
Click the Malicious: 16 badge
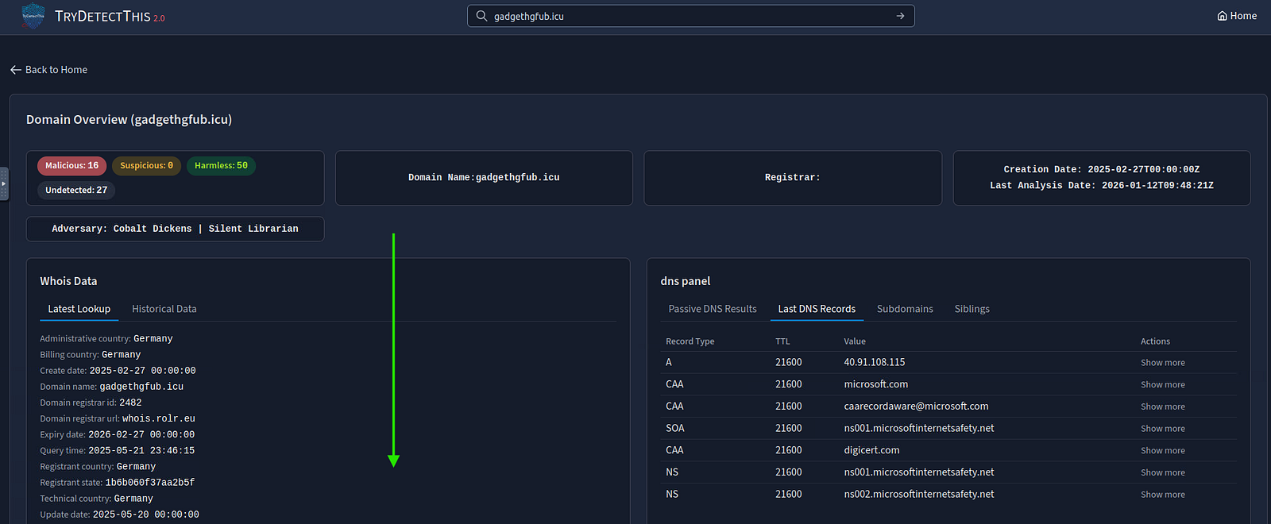(x=71, y=166)
